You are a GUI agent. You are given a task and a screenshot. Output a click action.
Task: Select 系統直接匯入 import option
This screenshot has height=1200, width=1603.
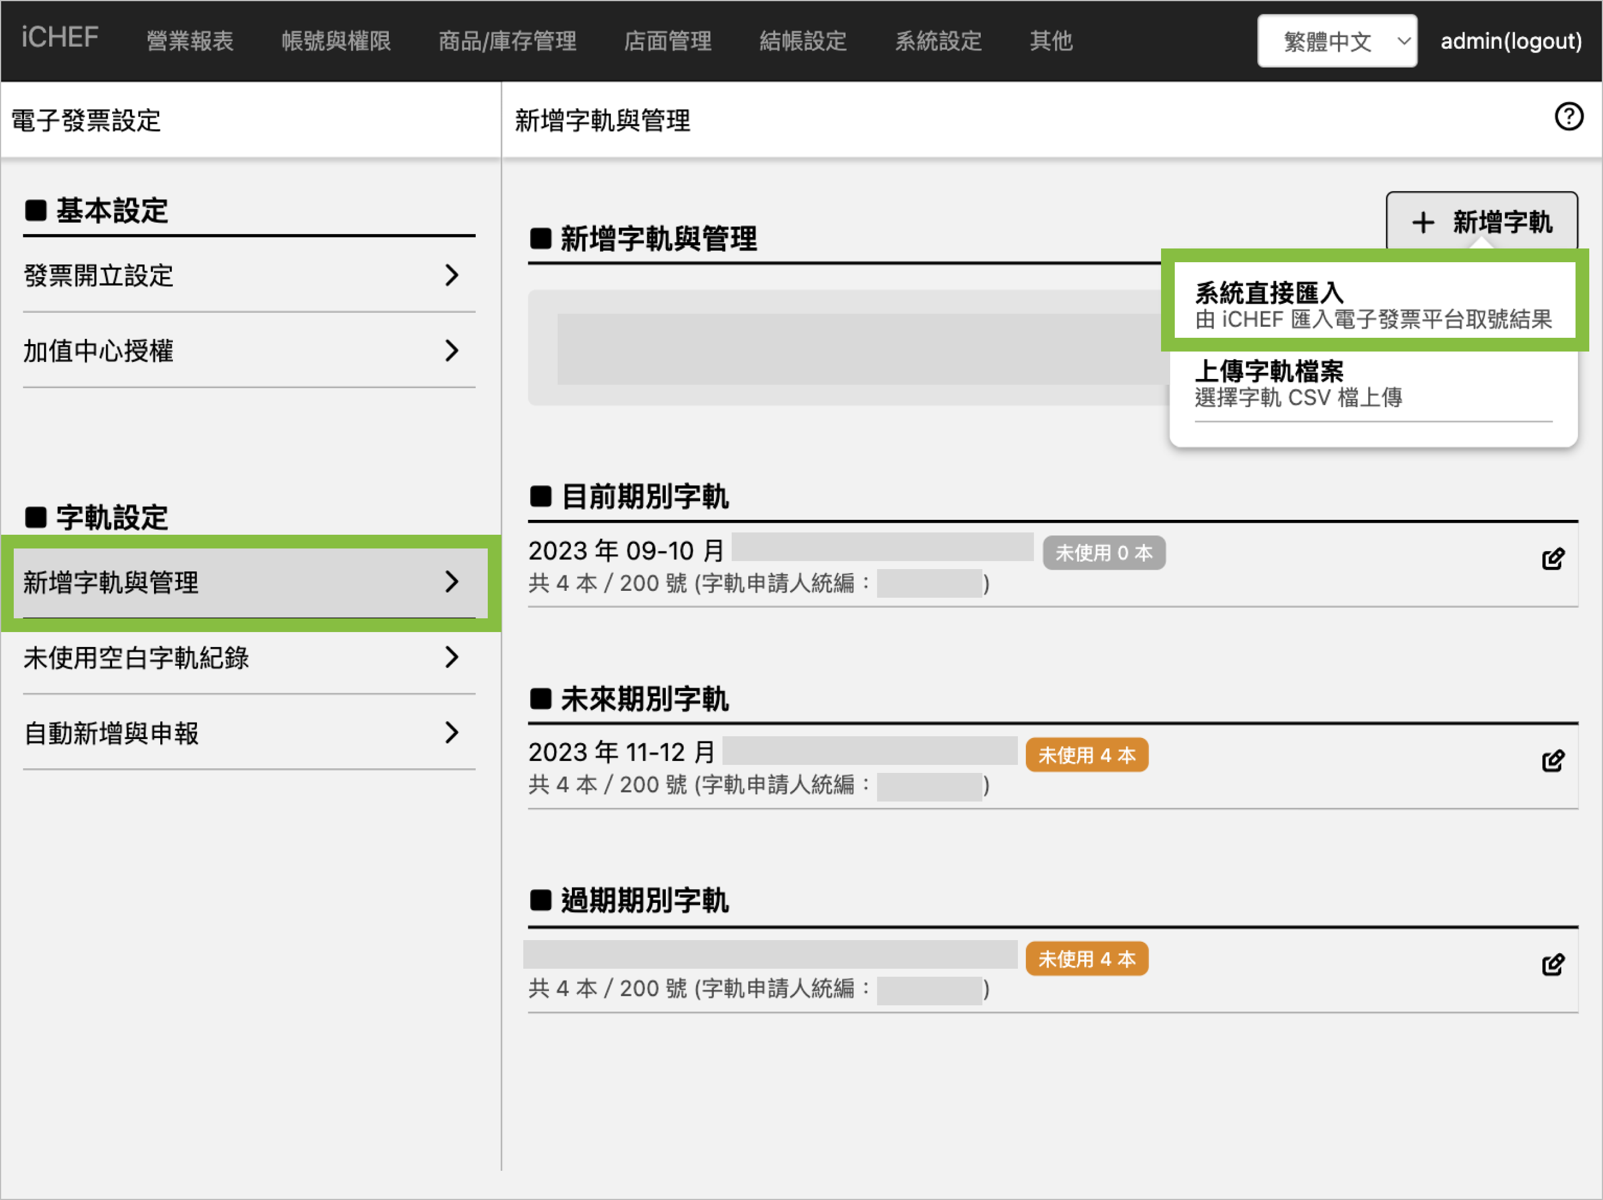(x=1372, y=305)
